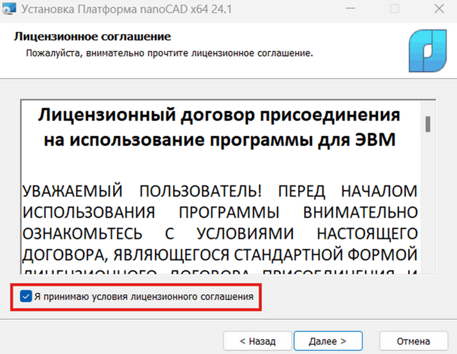The image size is (457, 354).
Task: Click the 'Лицензионный договор присоединения' heading line
Action: (x=219, y=115)
